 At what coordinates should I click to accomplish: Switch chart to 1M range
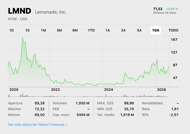(44, 30)
